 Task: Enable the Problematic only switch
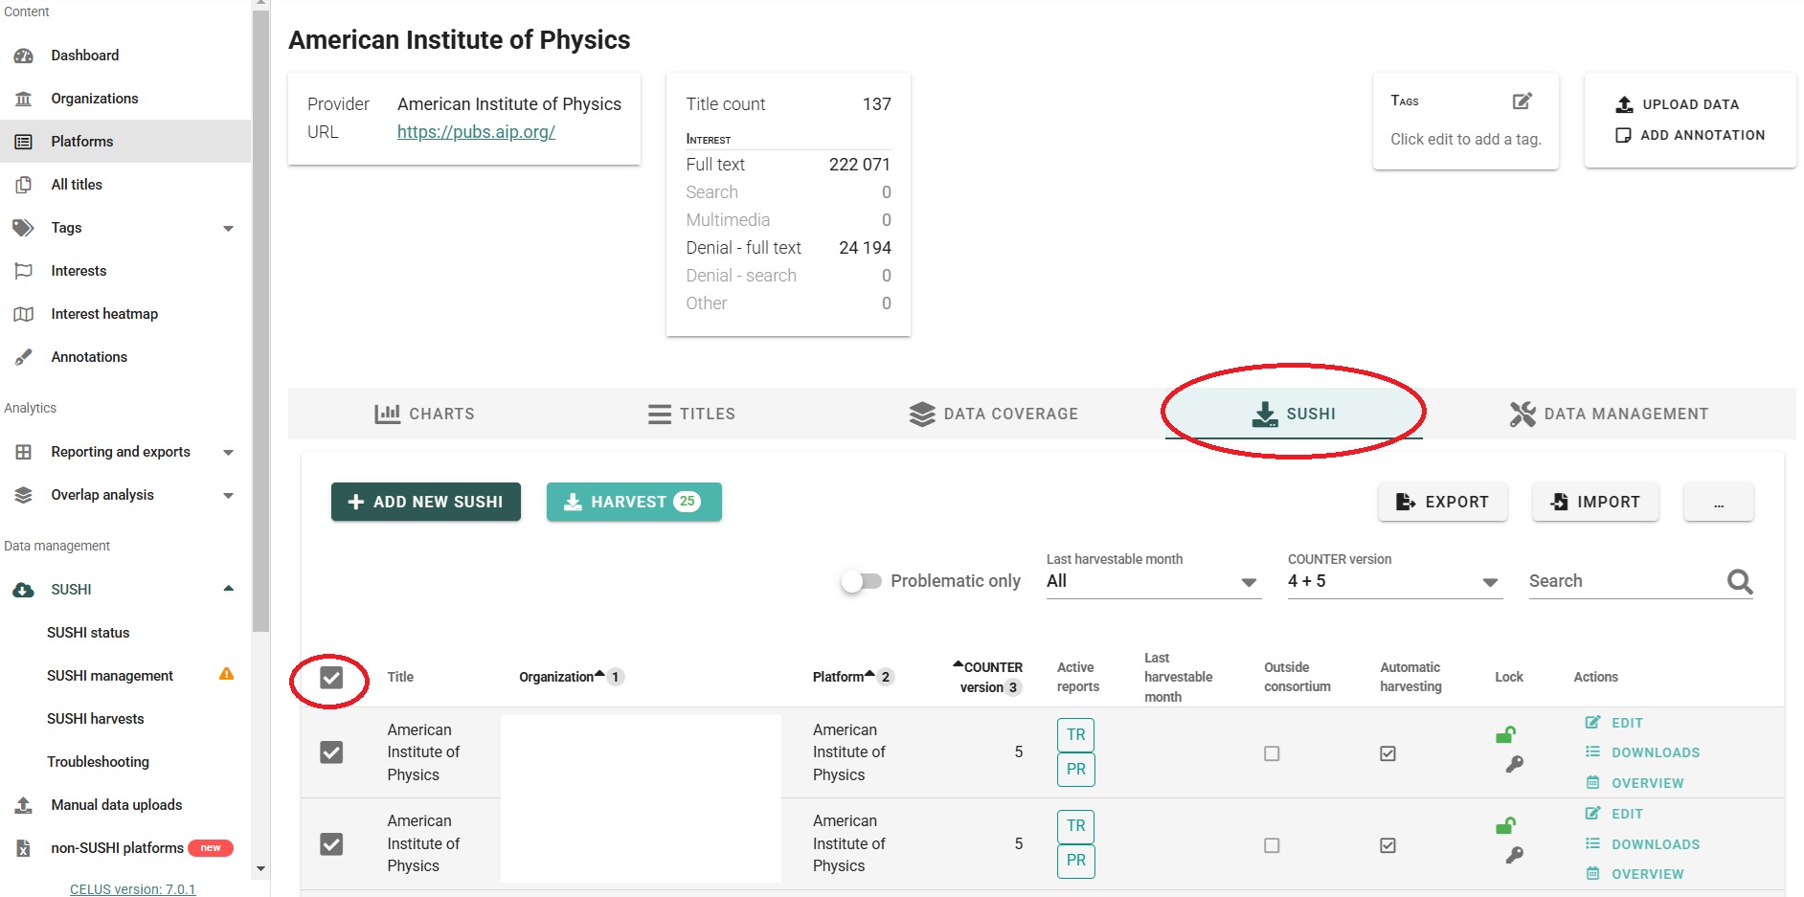pyautogui.click(x=861, y=581)
